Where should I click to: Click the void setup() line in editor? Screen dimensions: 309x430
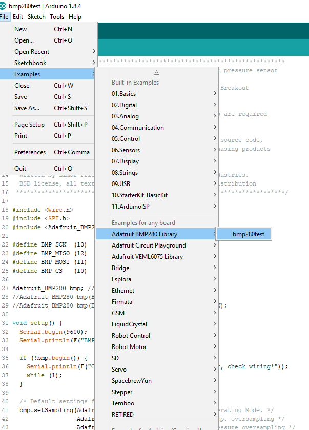37,323
